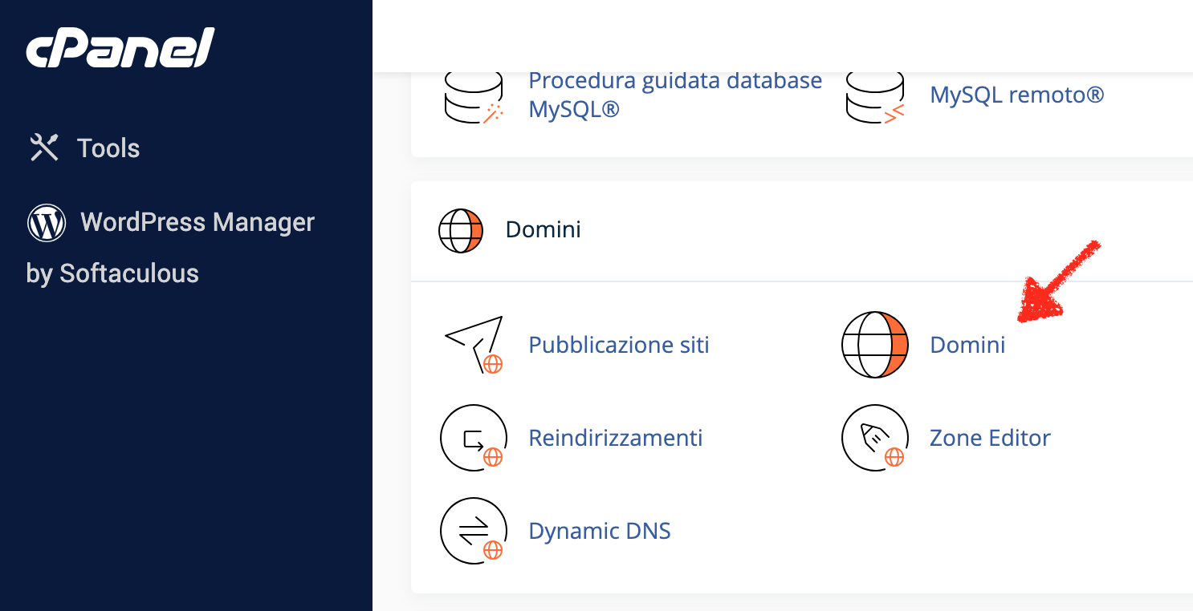The width and height of the screenshot is (1193, 611).
Task: Click the Tools wrench-and-screwdriver icon
Action: (44, 148)
